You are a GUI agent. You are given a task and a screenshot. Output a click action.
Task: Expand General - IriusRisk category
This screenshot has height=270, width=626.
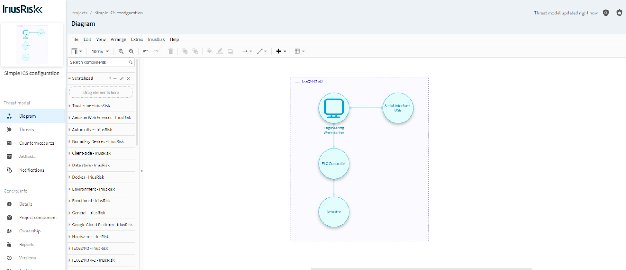(101, 213)
